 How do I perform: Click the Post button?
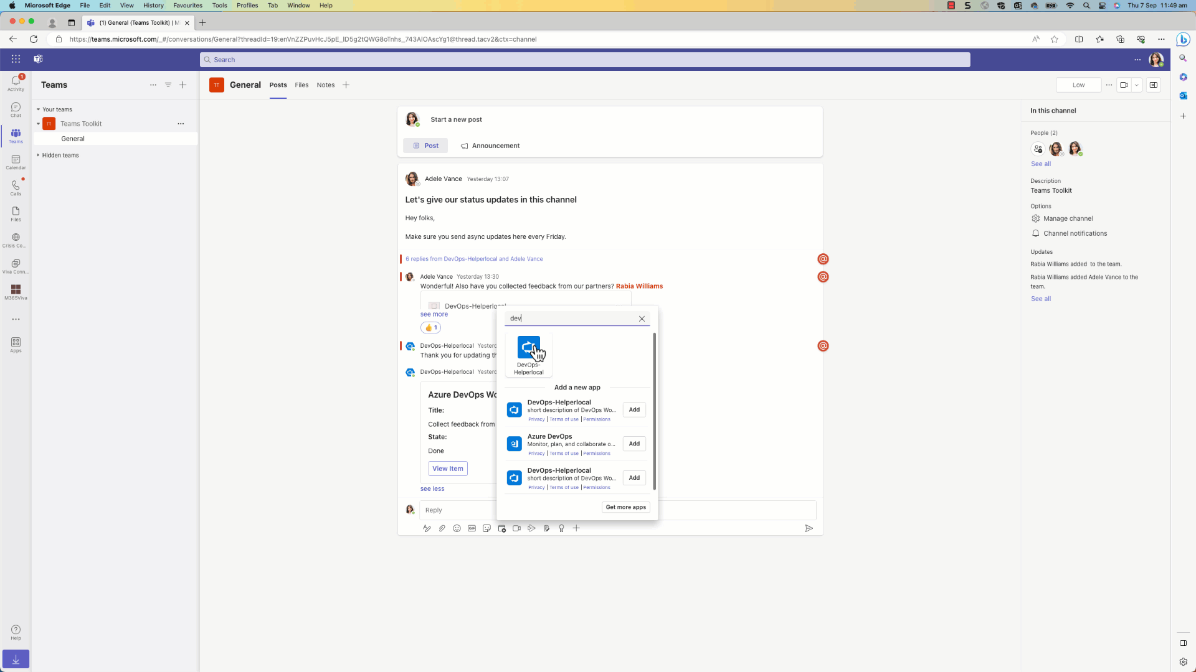pyautogui.click(x=425, y=146)
